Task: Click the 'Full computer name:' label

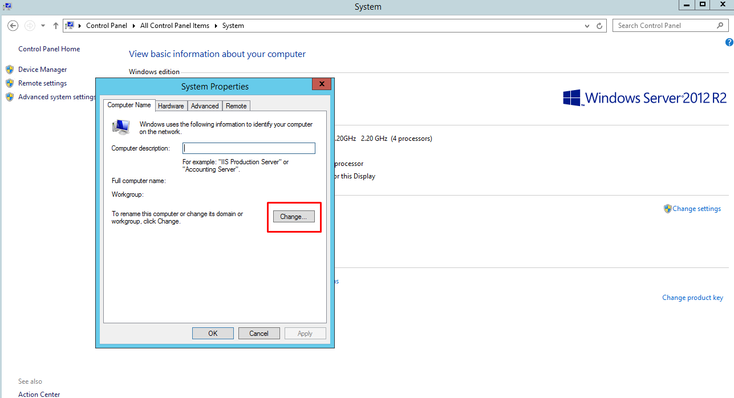Action: [139, 181]
